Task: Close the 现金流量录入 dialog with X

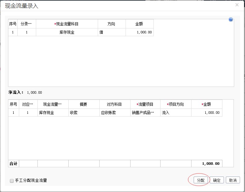Action: tap(237, 5)
